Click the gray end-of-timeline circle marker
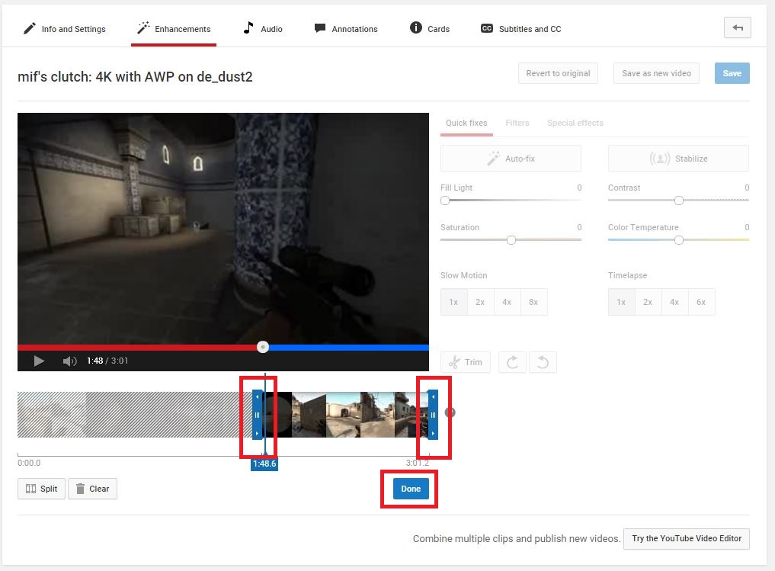The height and width of the screenshot is (571, 775). [450, 412]
